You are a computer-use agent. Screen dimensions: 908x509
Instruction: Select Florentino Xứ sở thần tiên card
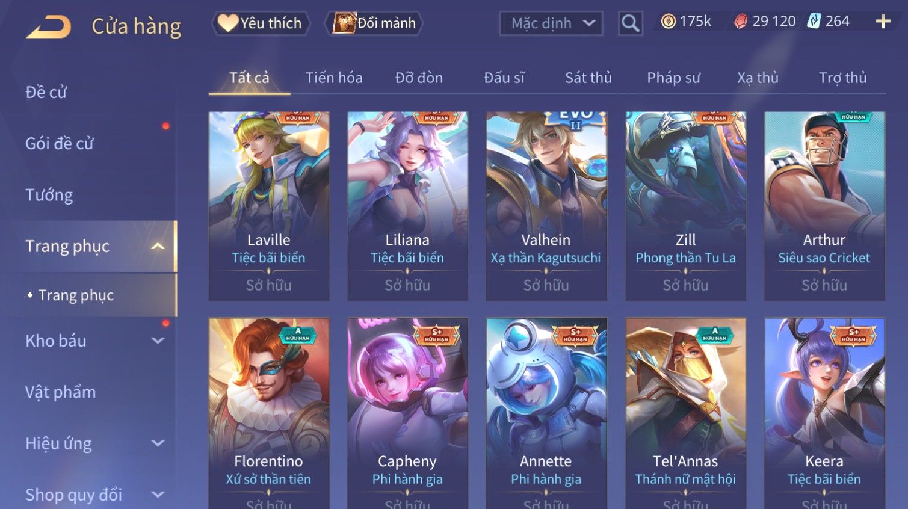point(268,413)
